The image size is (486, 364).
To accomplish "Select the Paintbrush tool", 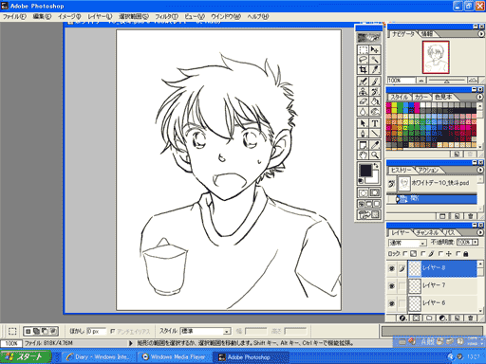I will tap(375, 82).
